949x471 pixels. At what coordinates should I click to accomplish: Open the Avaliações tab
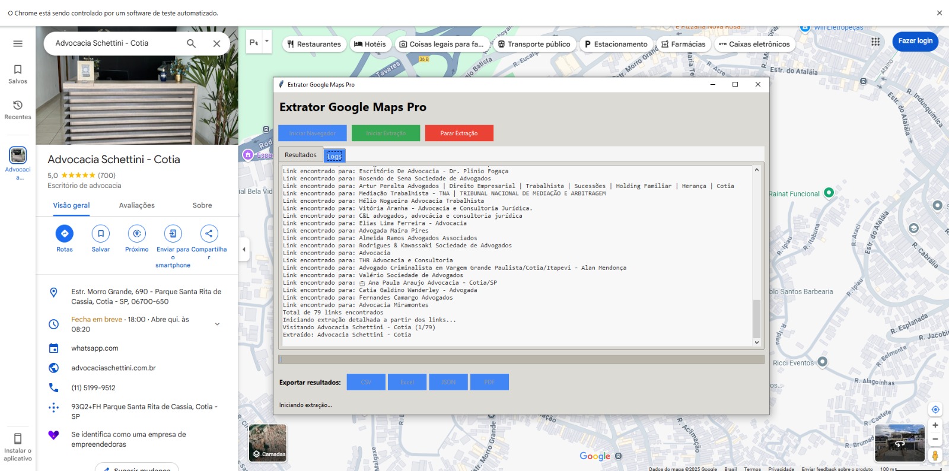(136, 205)
